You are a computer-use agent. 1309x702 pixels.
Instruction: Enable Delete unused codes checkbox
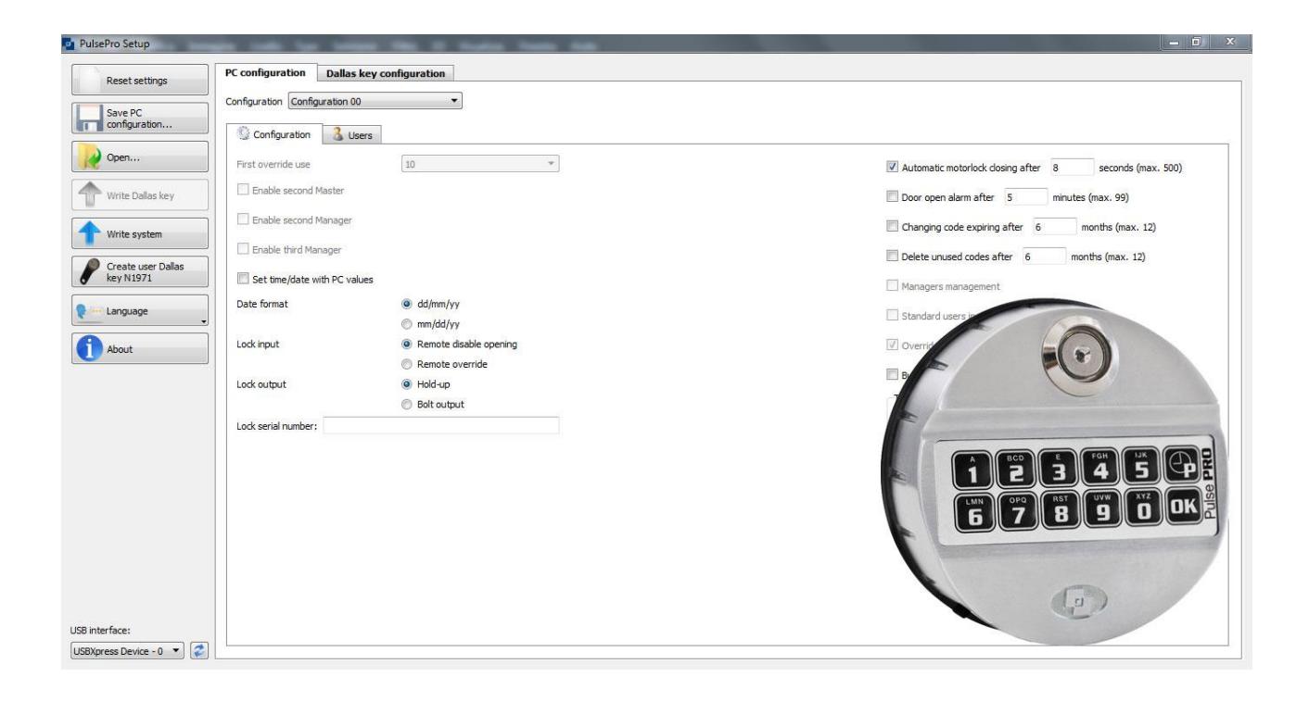894,257
